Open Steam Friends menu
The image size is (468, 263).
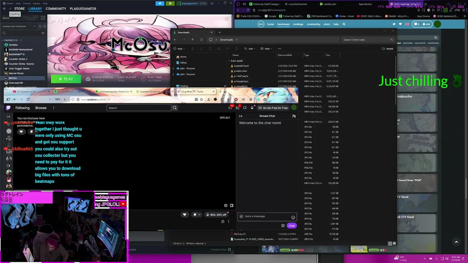pyautogui.click(x=27, y=3)
